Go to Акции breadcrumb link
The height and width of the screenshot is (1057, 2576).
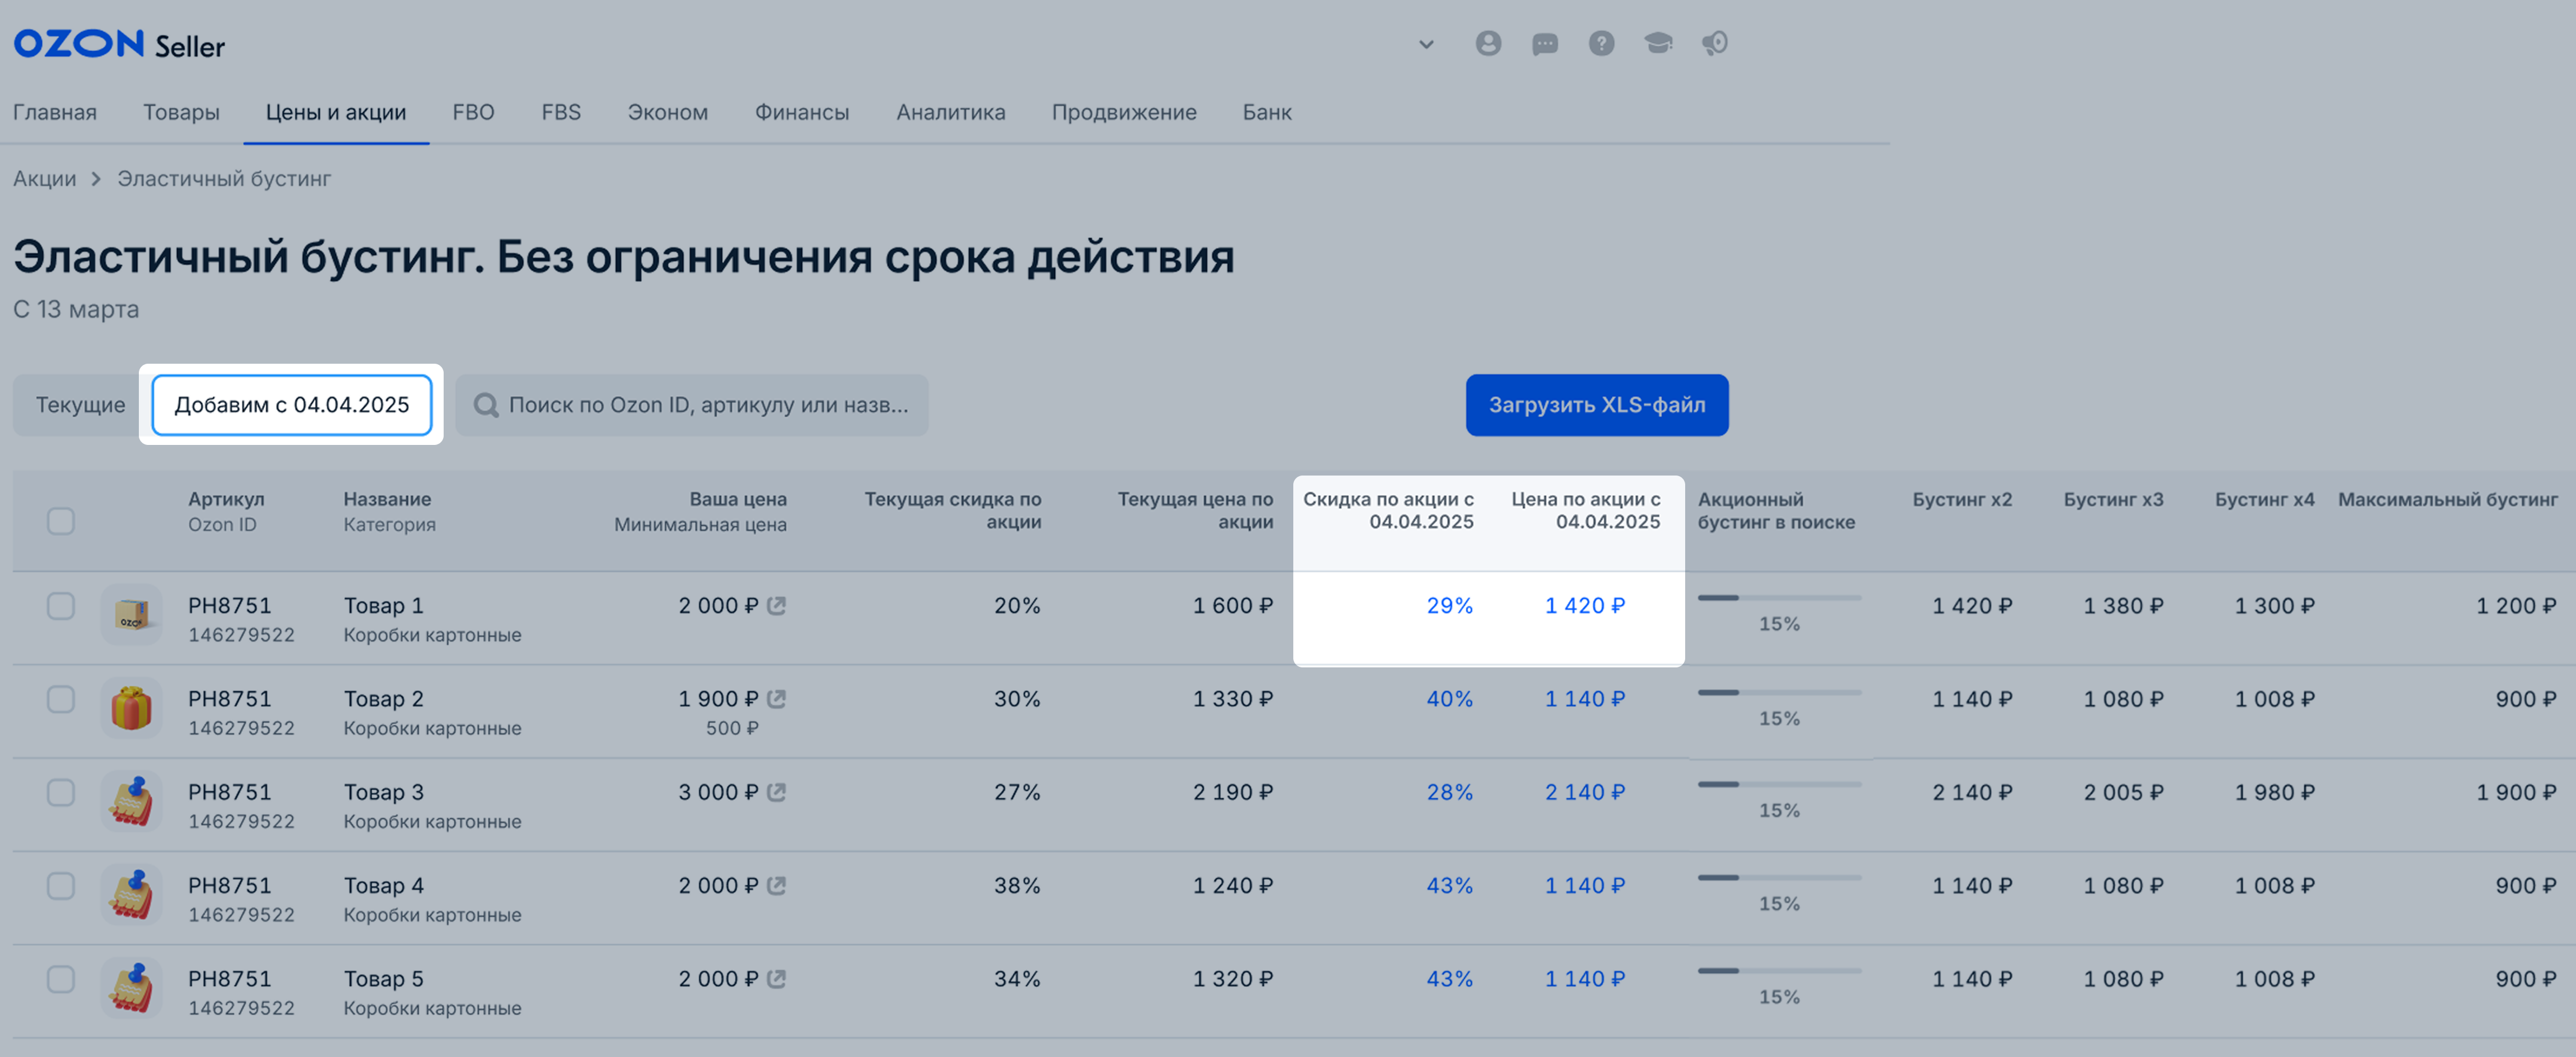click(44, 179)
